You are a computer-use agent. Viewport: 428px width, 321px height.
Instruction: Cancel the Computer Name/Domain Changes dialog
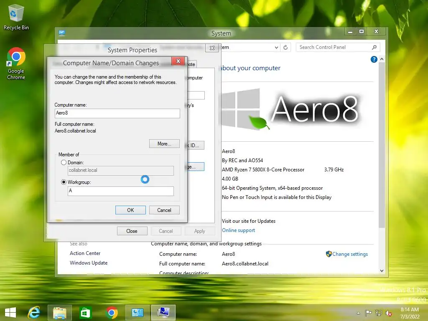pos(164,210)
